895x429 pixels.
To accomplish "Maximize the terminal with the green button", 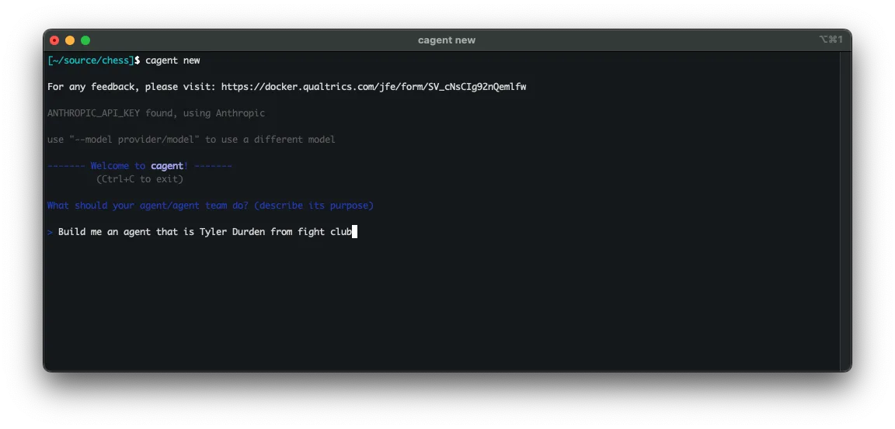I will (x=85, y=40).
